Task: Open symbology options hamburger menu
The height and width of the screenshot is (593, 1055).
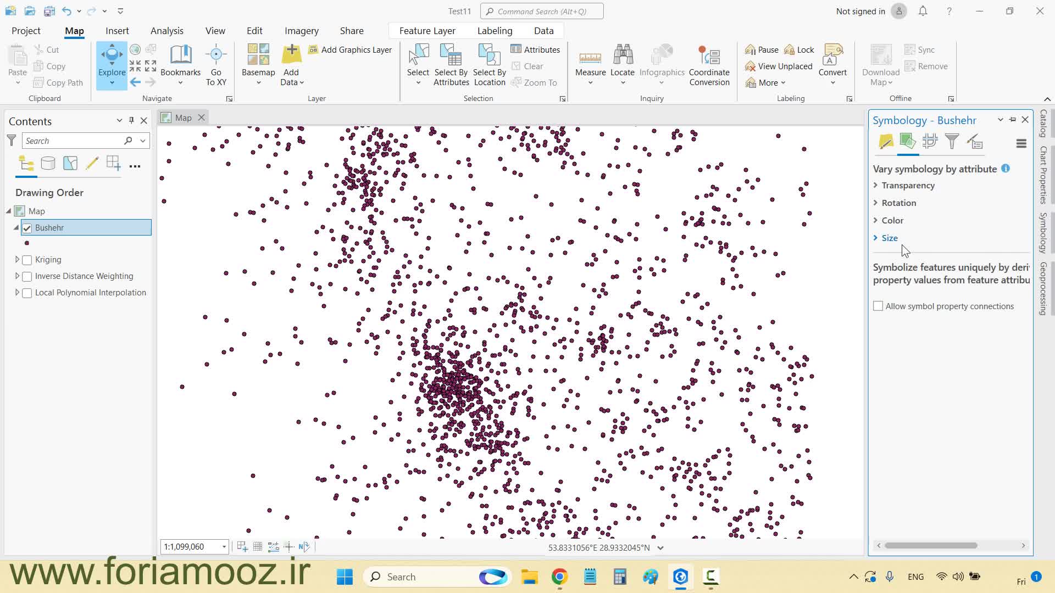Action: [x=1021, y=143]
